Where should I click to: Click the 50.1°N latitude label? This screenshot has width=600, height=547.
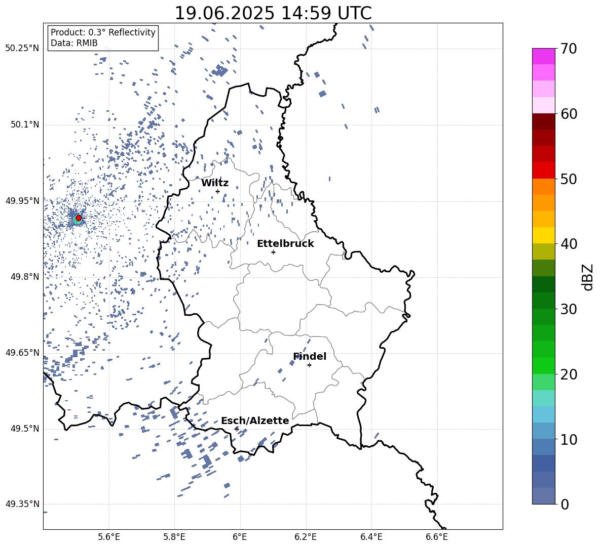tap(25, 124)
